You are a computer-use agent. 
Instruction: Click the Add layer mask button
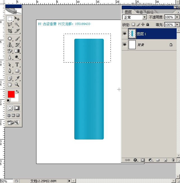click(x=143, y=160)
